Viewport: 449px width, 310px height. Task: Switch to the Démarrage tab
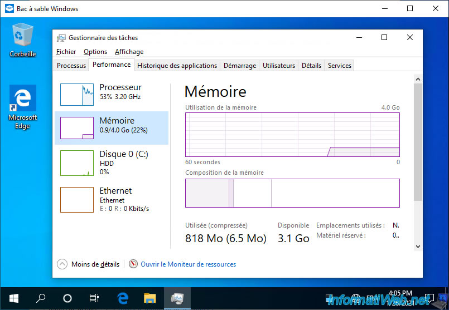[240, 66]
